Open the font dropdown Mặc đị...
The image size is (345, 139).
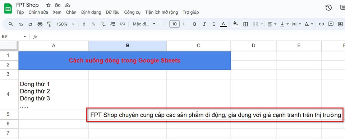144,24
